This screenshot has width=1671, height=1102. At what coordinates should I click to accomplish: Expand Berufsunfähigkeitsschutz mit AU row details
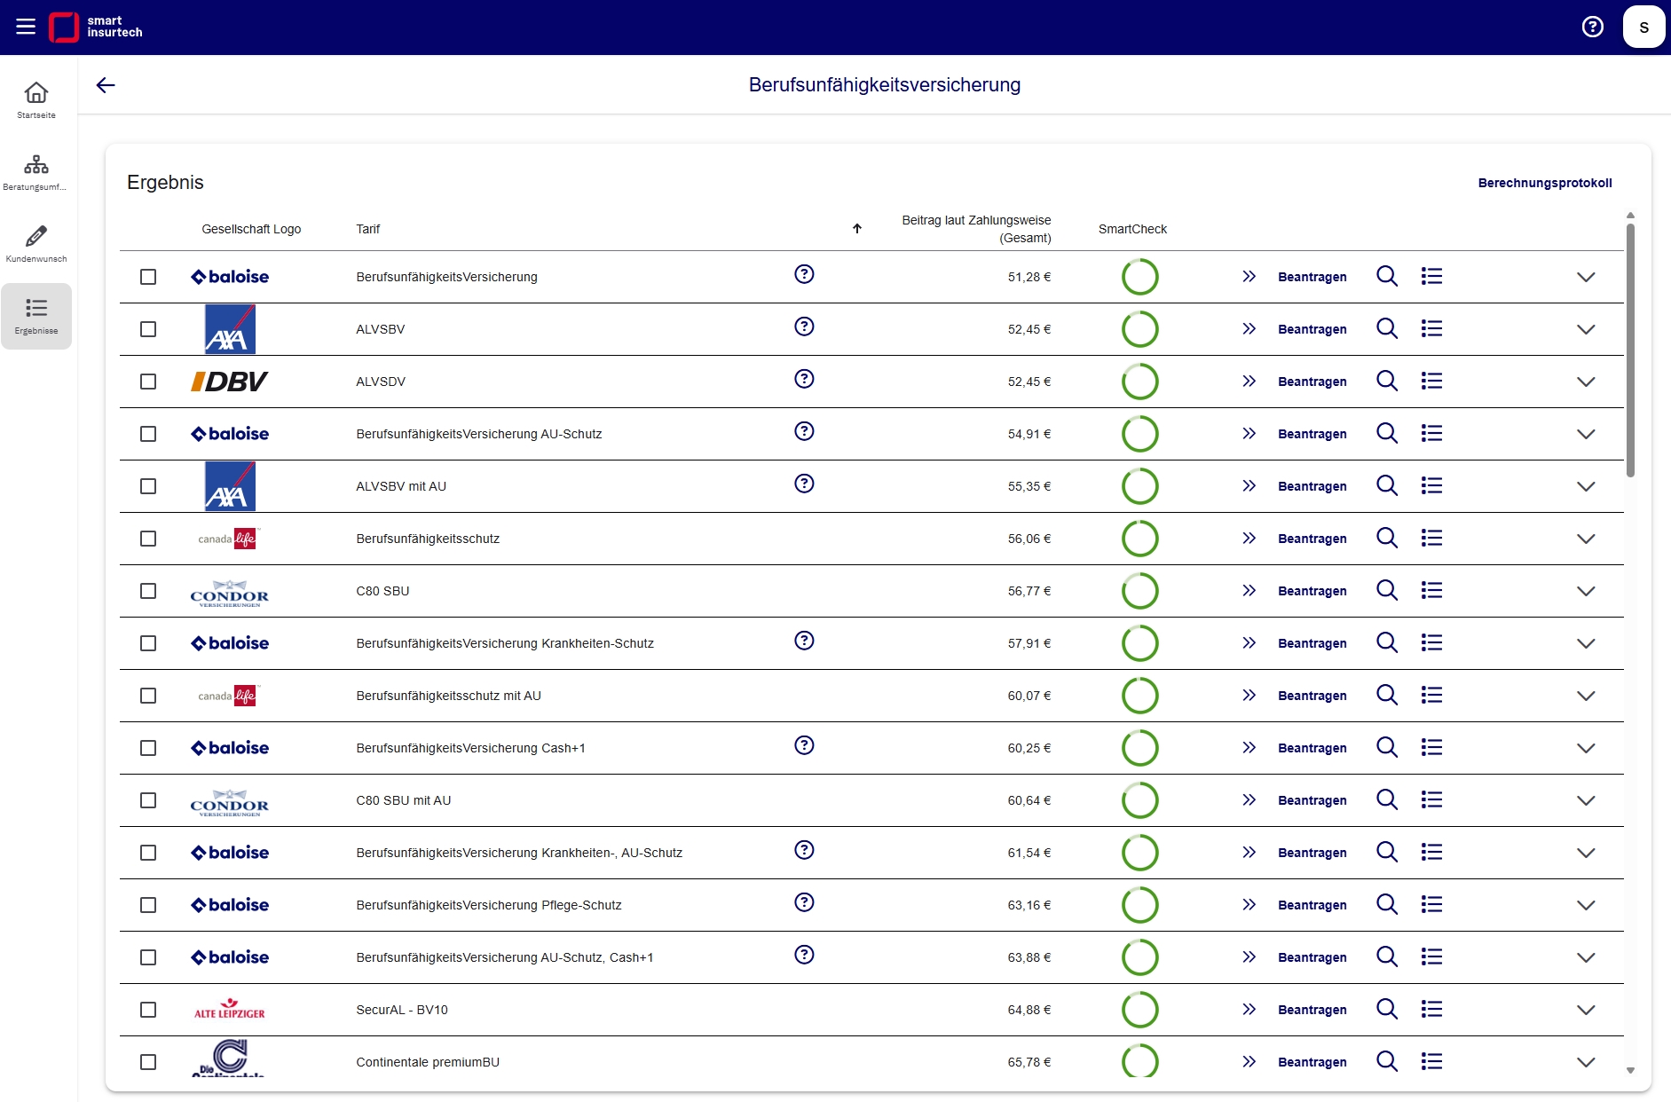click(x=1586, y=696)
